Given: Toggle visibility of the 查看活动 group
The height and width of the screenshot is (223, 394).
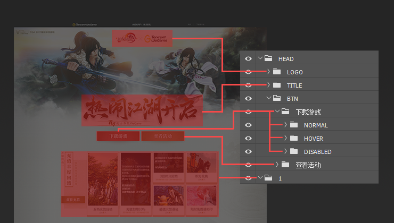Looking at the screenshot, I should 248,165.
